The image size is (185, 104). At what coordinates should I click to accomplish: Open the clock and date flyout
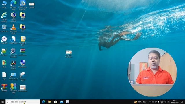[x=175, y=102]
